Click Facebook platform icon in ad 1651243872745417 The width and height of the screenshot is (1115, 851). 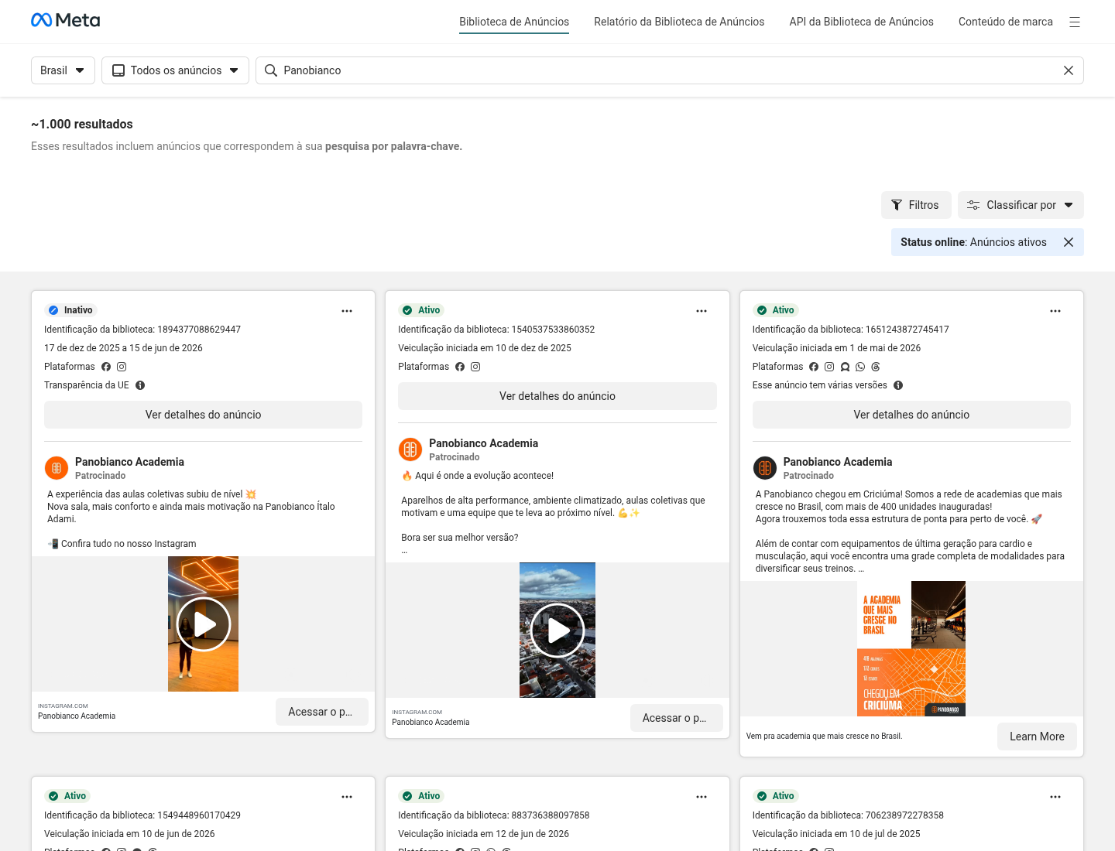click(814, 367)
